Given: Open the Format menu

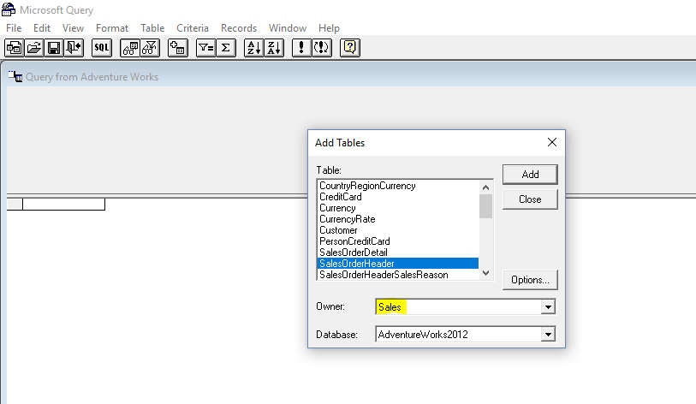Looking at the screenshot, I should tap(112, 28).
